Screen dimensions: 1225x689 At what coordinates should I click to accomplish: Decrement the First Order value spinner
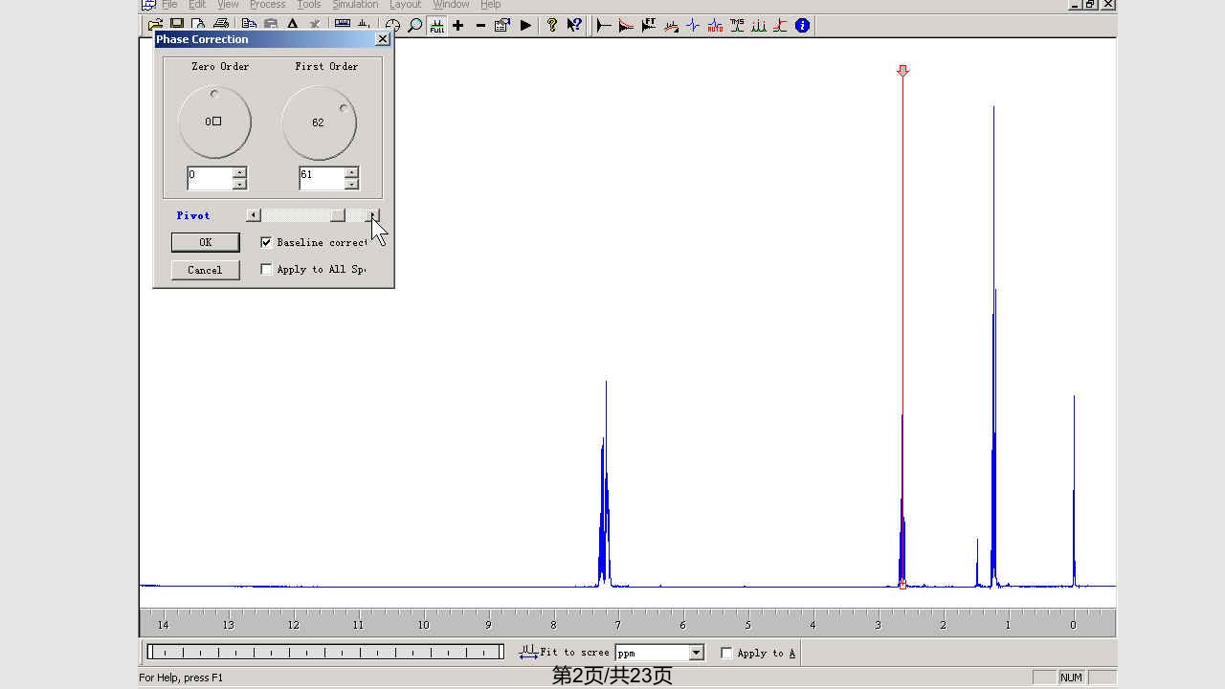351,184
